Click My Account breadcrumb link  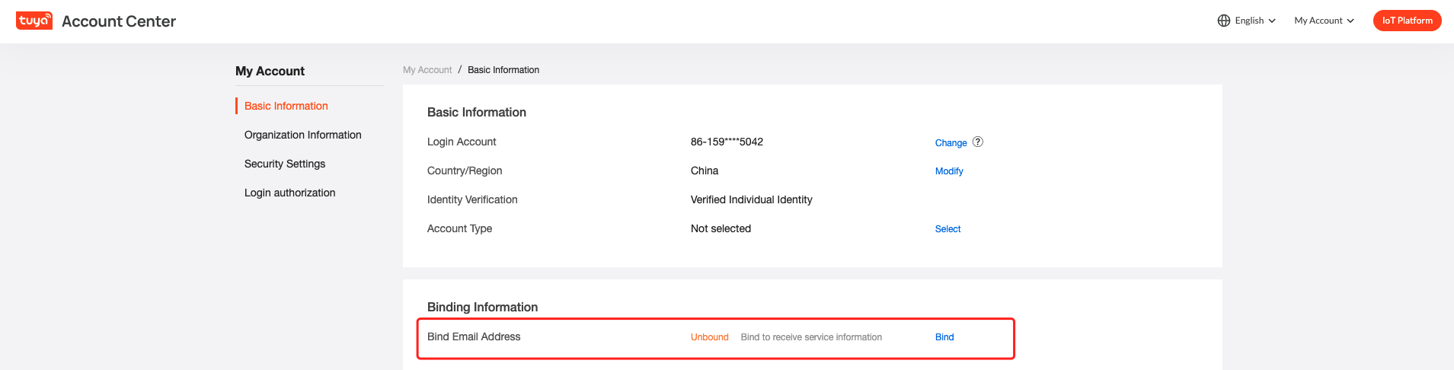point(427,70)
